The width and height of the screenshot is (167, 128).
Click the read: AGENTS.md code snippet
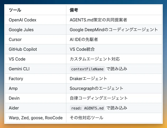[87, 108]
